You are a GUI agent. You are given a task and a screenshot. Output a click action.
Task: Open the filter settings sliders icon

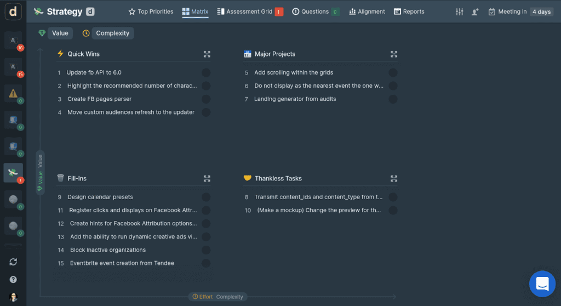460,12
